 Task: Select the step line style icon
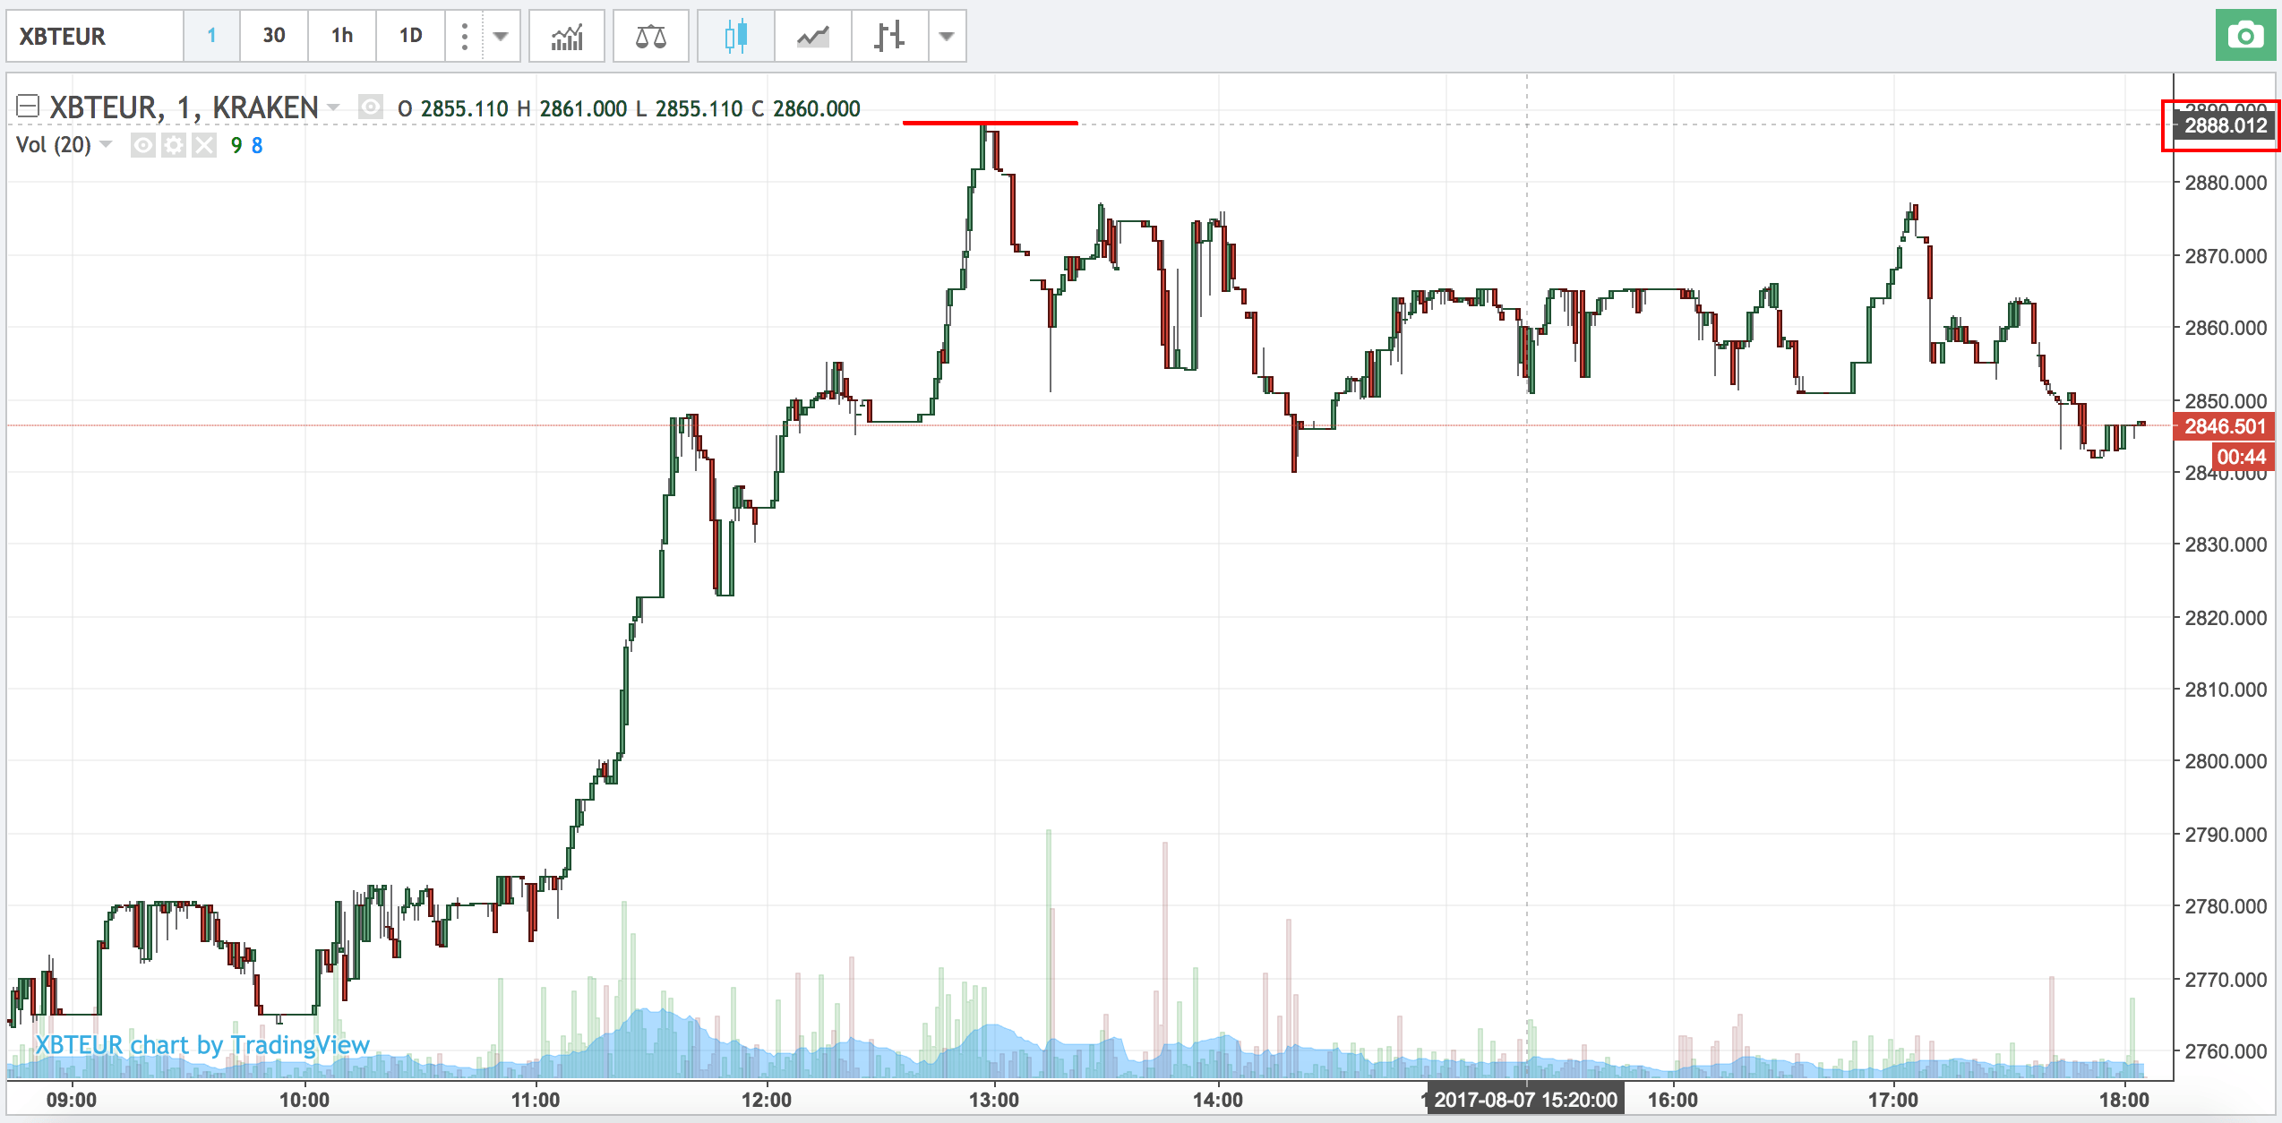[x=889, y=36]
